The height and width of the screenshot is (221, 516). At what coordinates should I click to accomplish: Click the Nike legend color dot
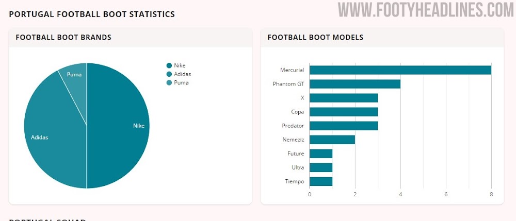pyautogui.click(x=169, y=65)
